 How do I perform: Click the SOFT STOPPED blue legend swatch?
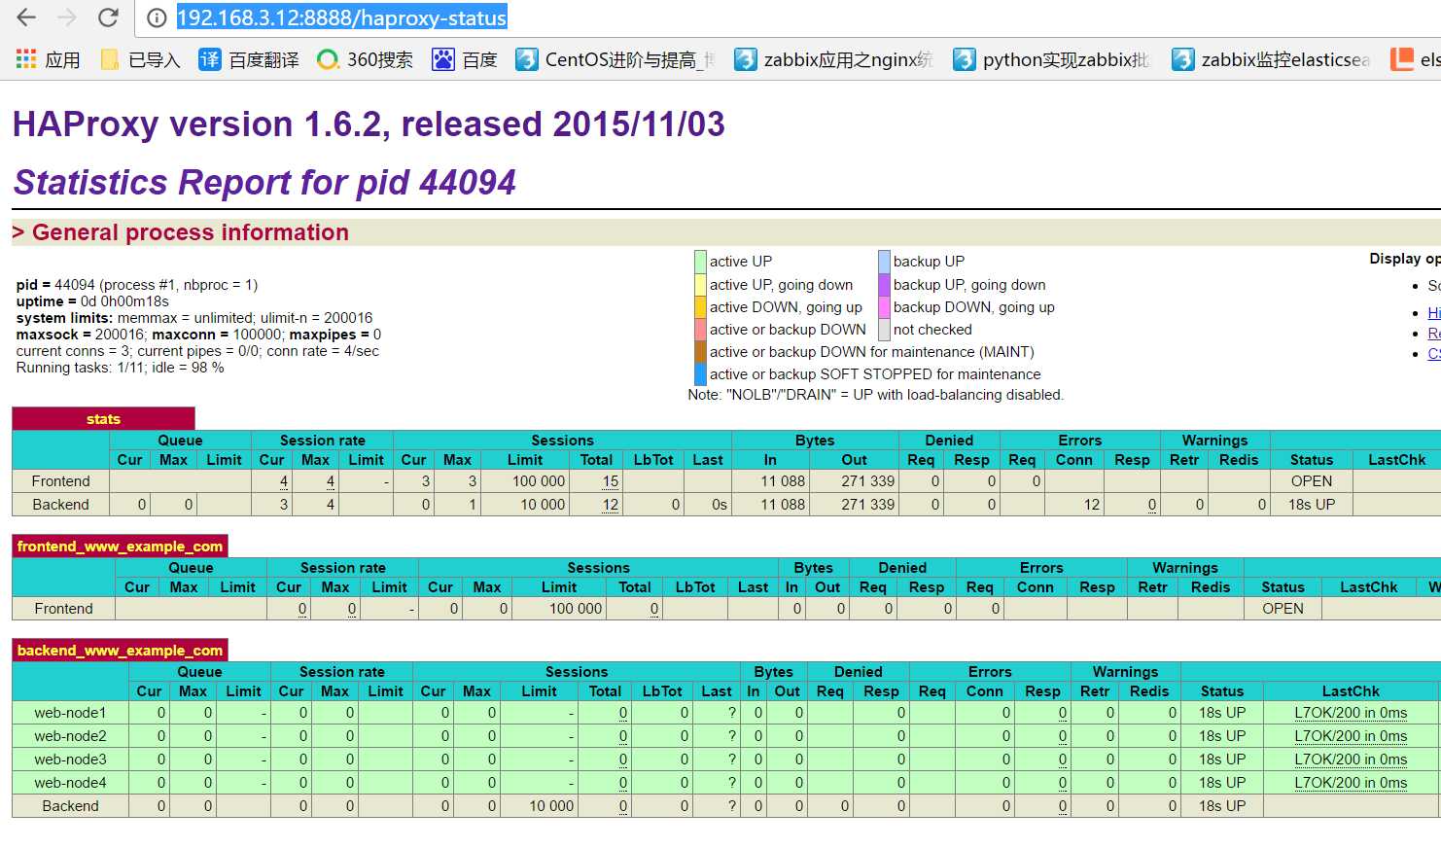700,373
